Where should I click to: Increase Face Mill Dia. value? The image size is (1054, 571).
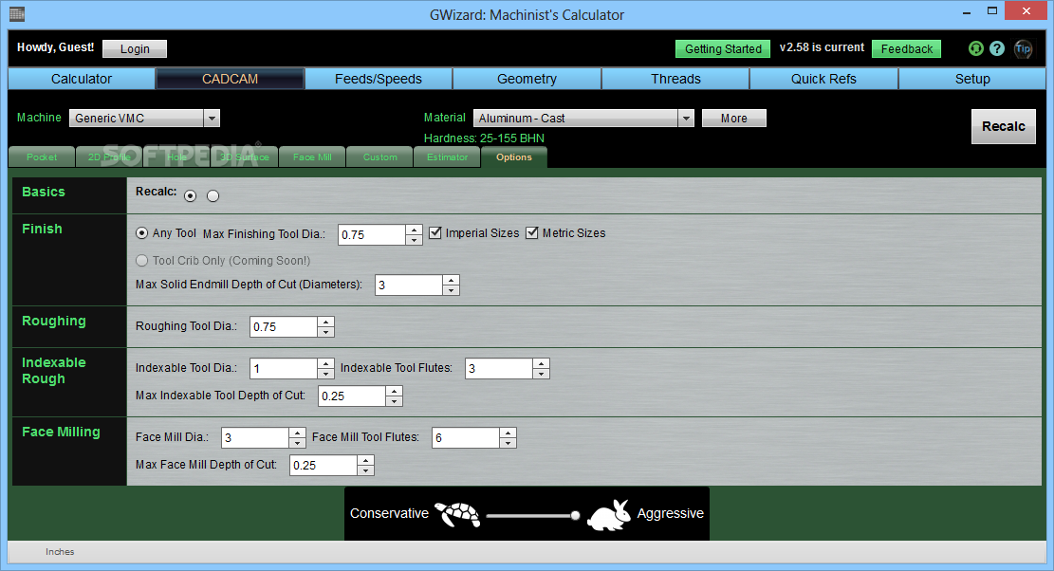297,433
